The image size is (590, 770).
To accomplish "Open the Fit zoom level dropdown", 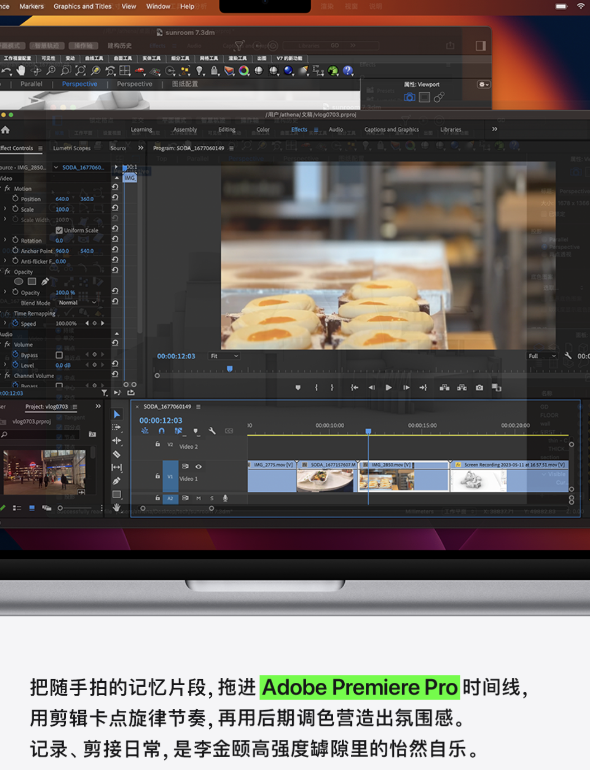I will click(x=224, y=356).
